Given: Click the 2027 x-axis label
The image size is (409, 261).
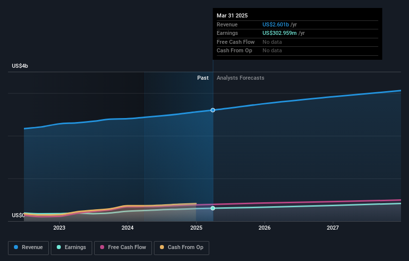Looking at the screenshot, I should pos(333,228).
